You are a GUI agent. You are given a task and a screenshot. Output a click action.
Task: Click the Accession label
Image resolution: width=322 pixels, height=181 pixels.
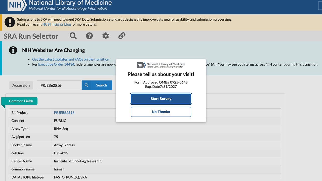coord(21,85)
